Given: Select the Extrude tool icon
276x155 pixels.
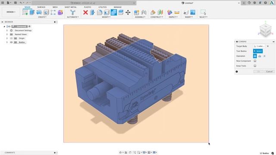Looking at the screenshot, I should [32, 12].
